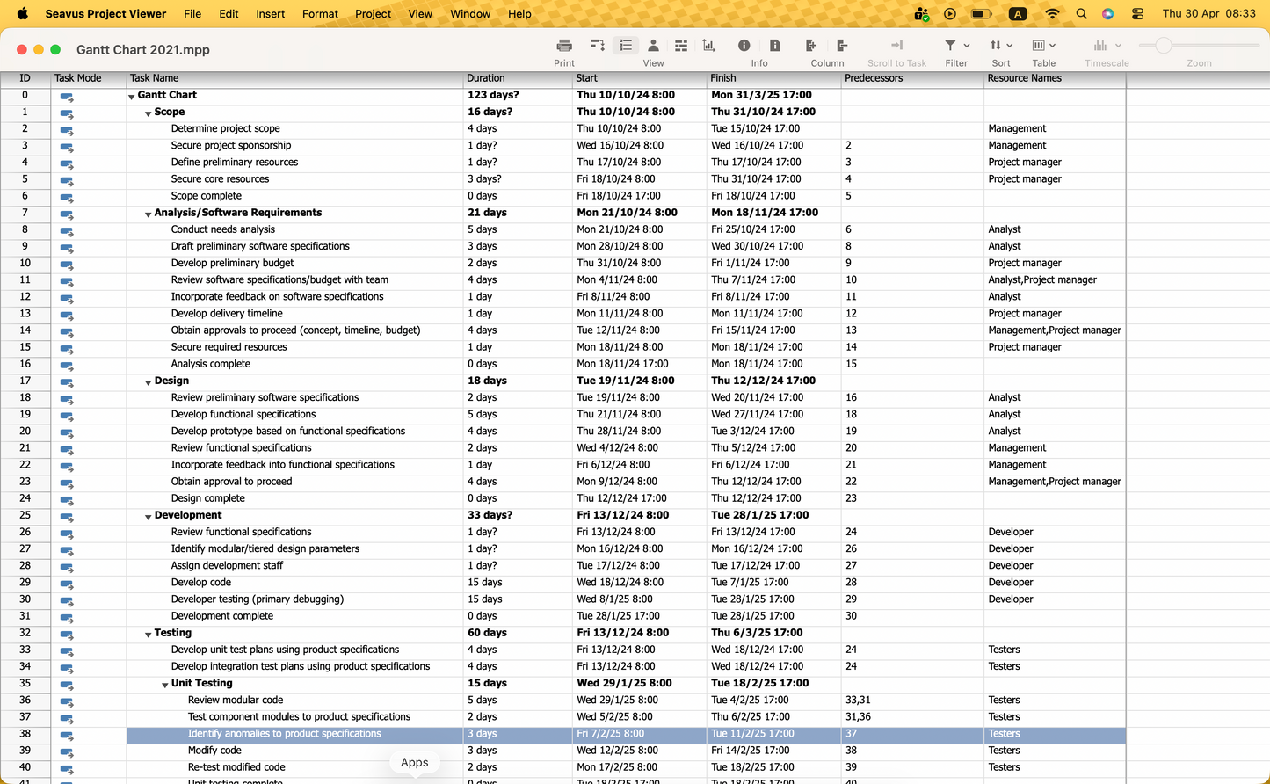The image size is (1270, 784).
Task: Select the task sheet list view icon
Action: click(x=626, y=46)
